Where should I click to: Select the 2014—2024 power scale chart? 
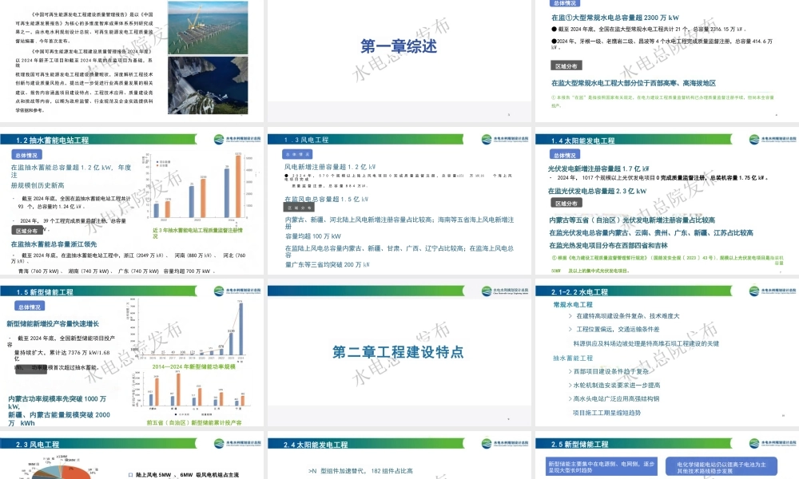[188, 330]
